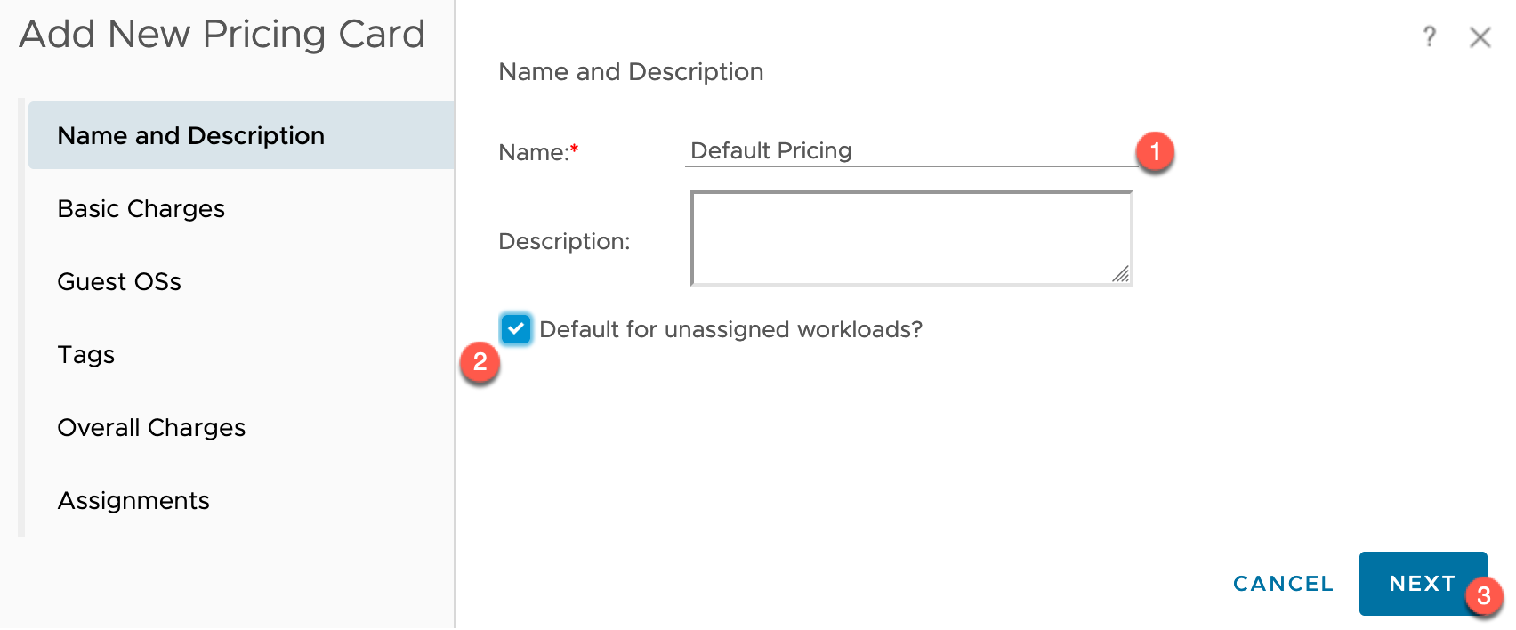Image resolution: width=1516 pixels, height=630 pixels.
Task: Focus the Name field with Default Pricing
Action: [912, 150]
